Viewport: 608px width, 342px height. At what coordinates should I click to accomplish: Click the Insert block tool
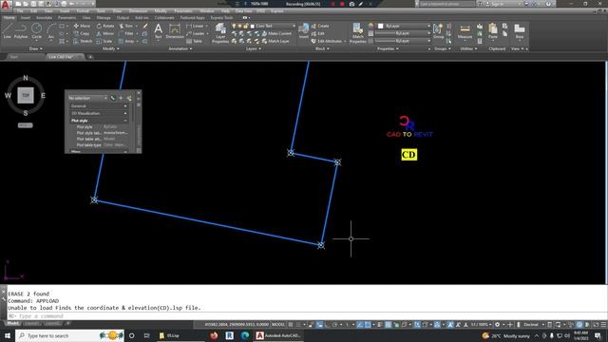tap(304, 30)
